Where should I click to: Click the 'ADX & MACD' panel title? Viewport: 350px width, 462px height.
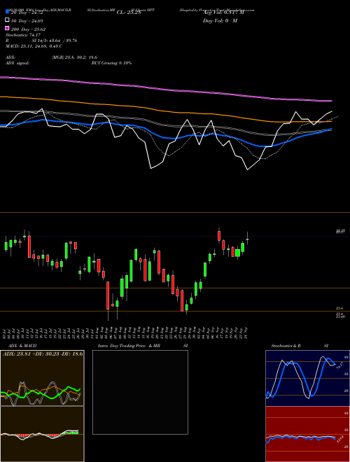[22, 346]
